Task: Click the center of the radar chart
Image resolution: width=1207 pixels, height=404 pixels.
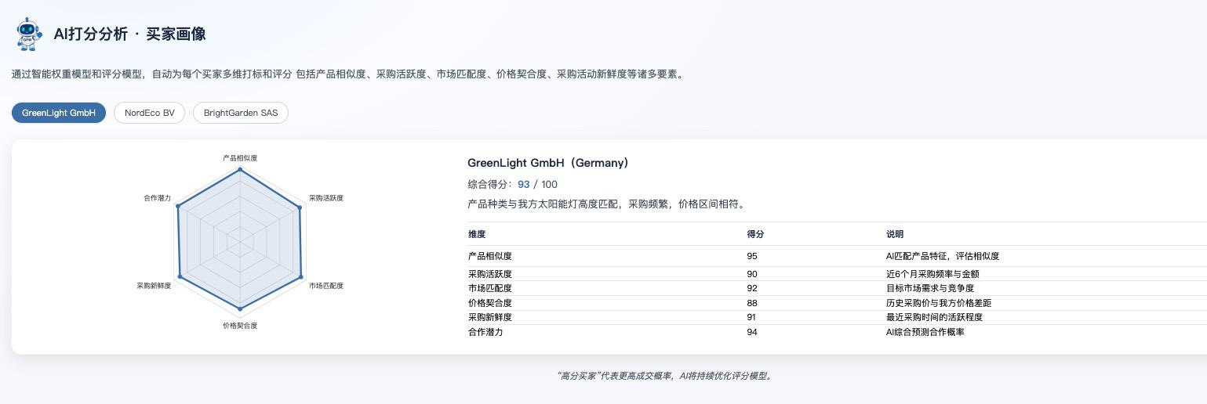Action: click(240, 242)
